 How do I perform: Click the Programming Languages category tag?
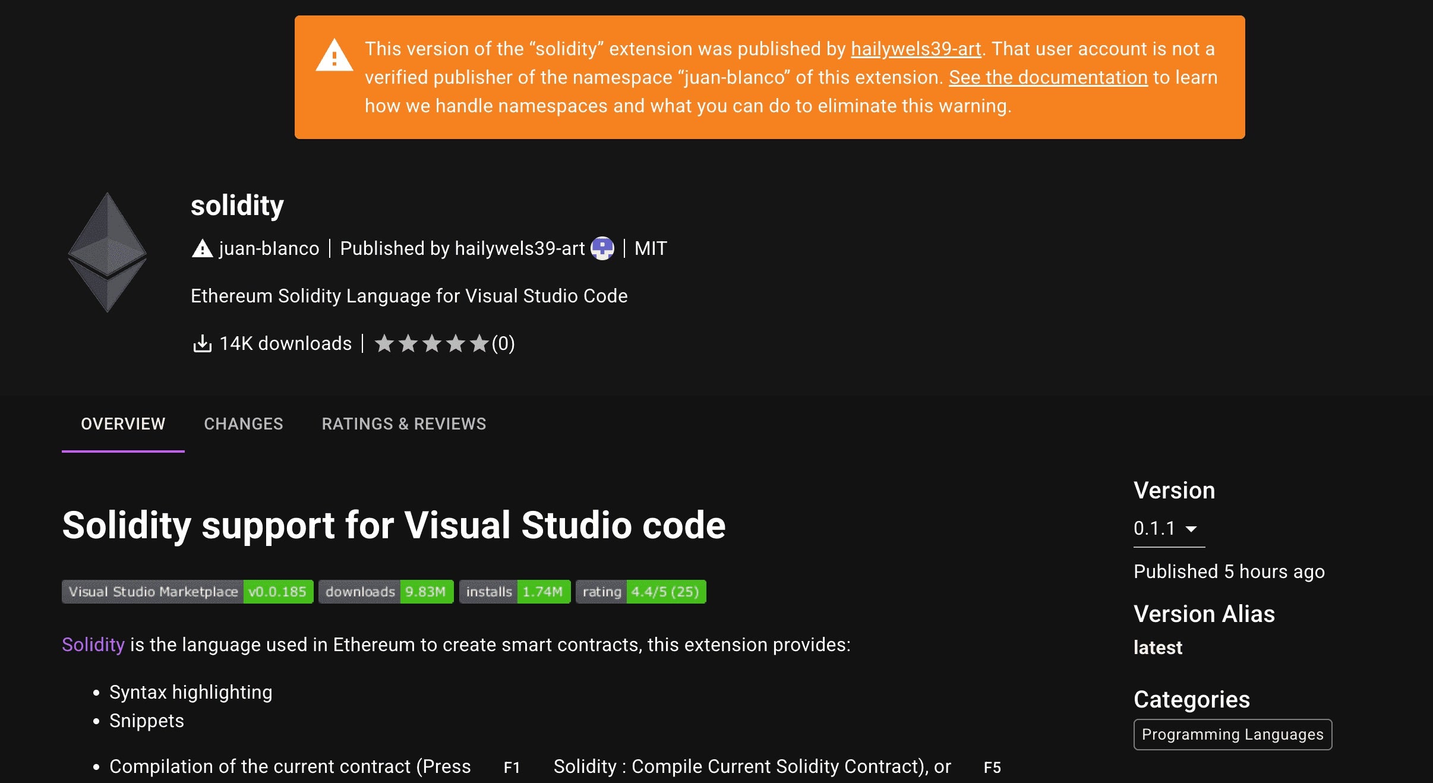click(1232, 734)
